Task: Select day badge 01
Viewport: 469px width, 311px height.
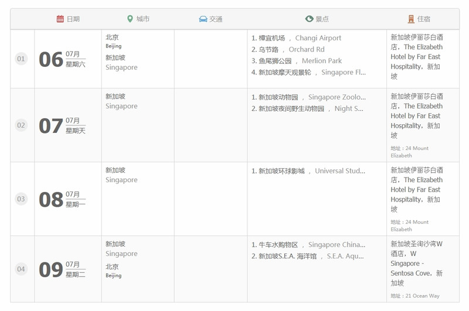Action: click(21, 59)
